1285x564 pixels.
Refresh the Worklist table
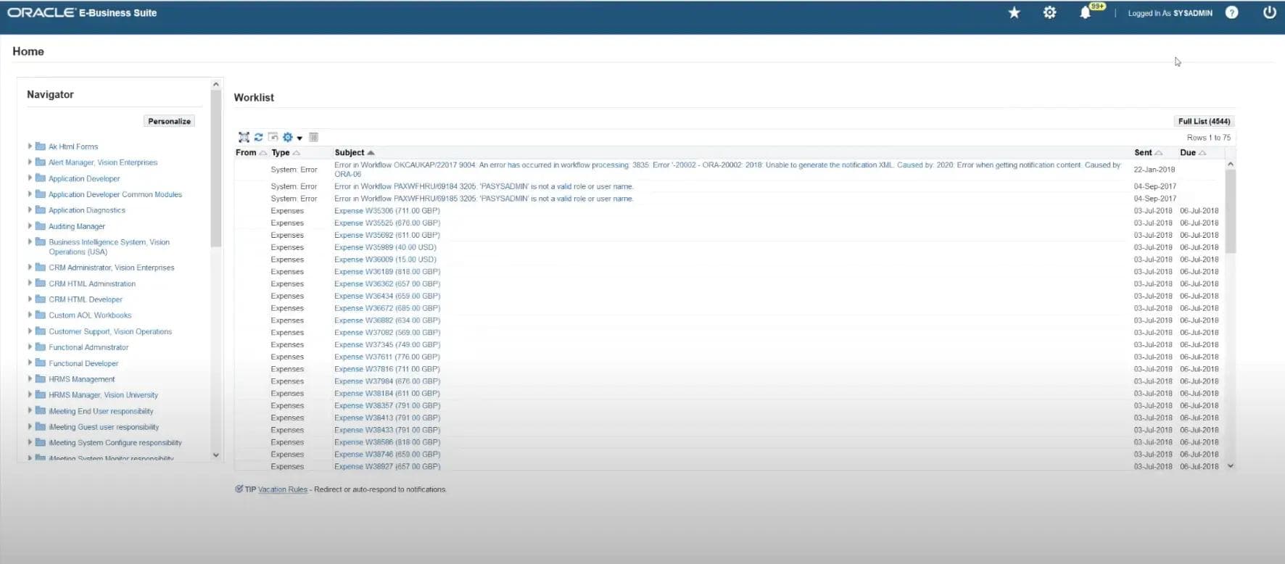tap(258, 137)
